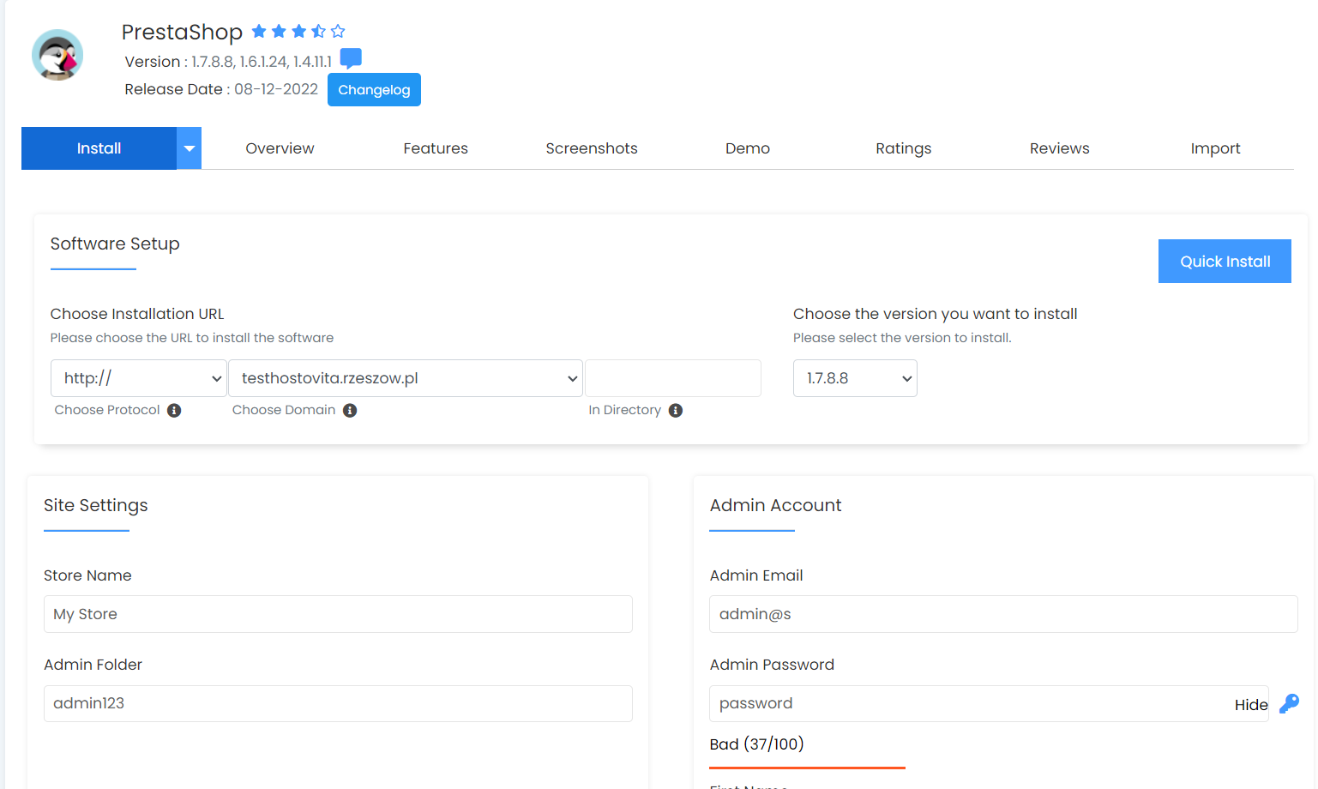Show info for In Directory
This screenshot has height=789, width=1318.
[x=676, y=410]
